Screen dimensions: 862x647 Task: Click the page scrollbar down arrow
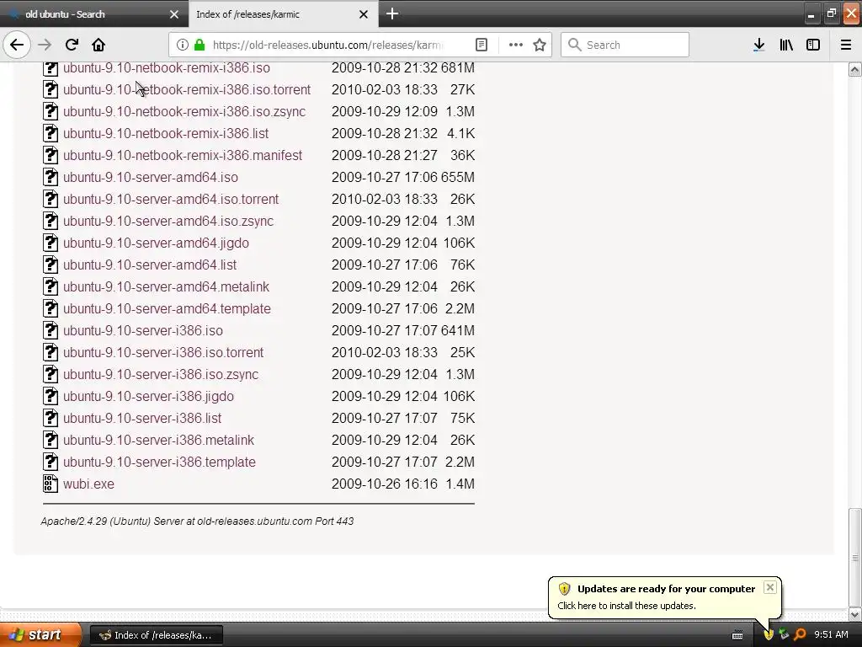pyautogui.click(x=855, y=614)
